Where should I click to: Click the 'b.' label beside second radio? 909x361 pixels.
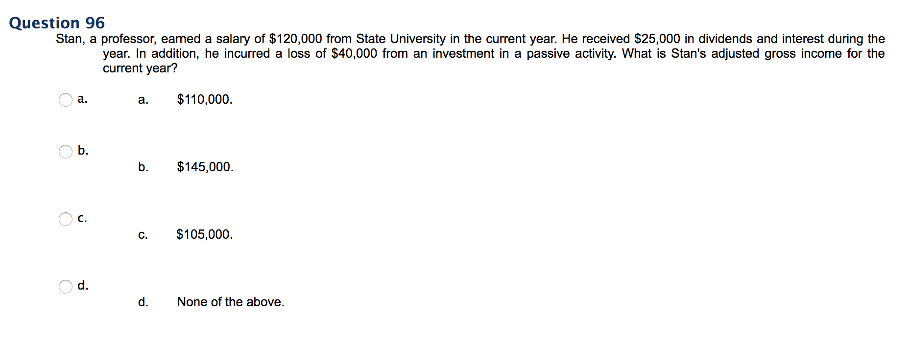[83, 150]
